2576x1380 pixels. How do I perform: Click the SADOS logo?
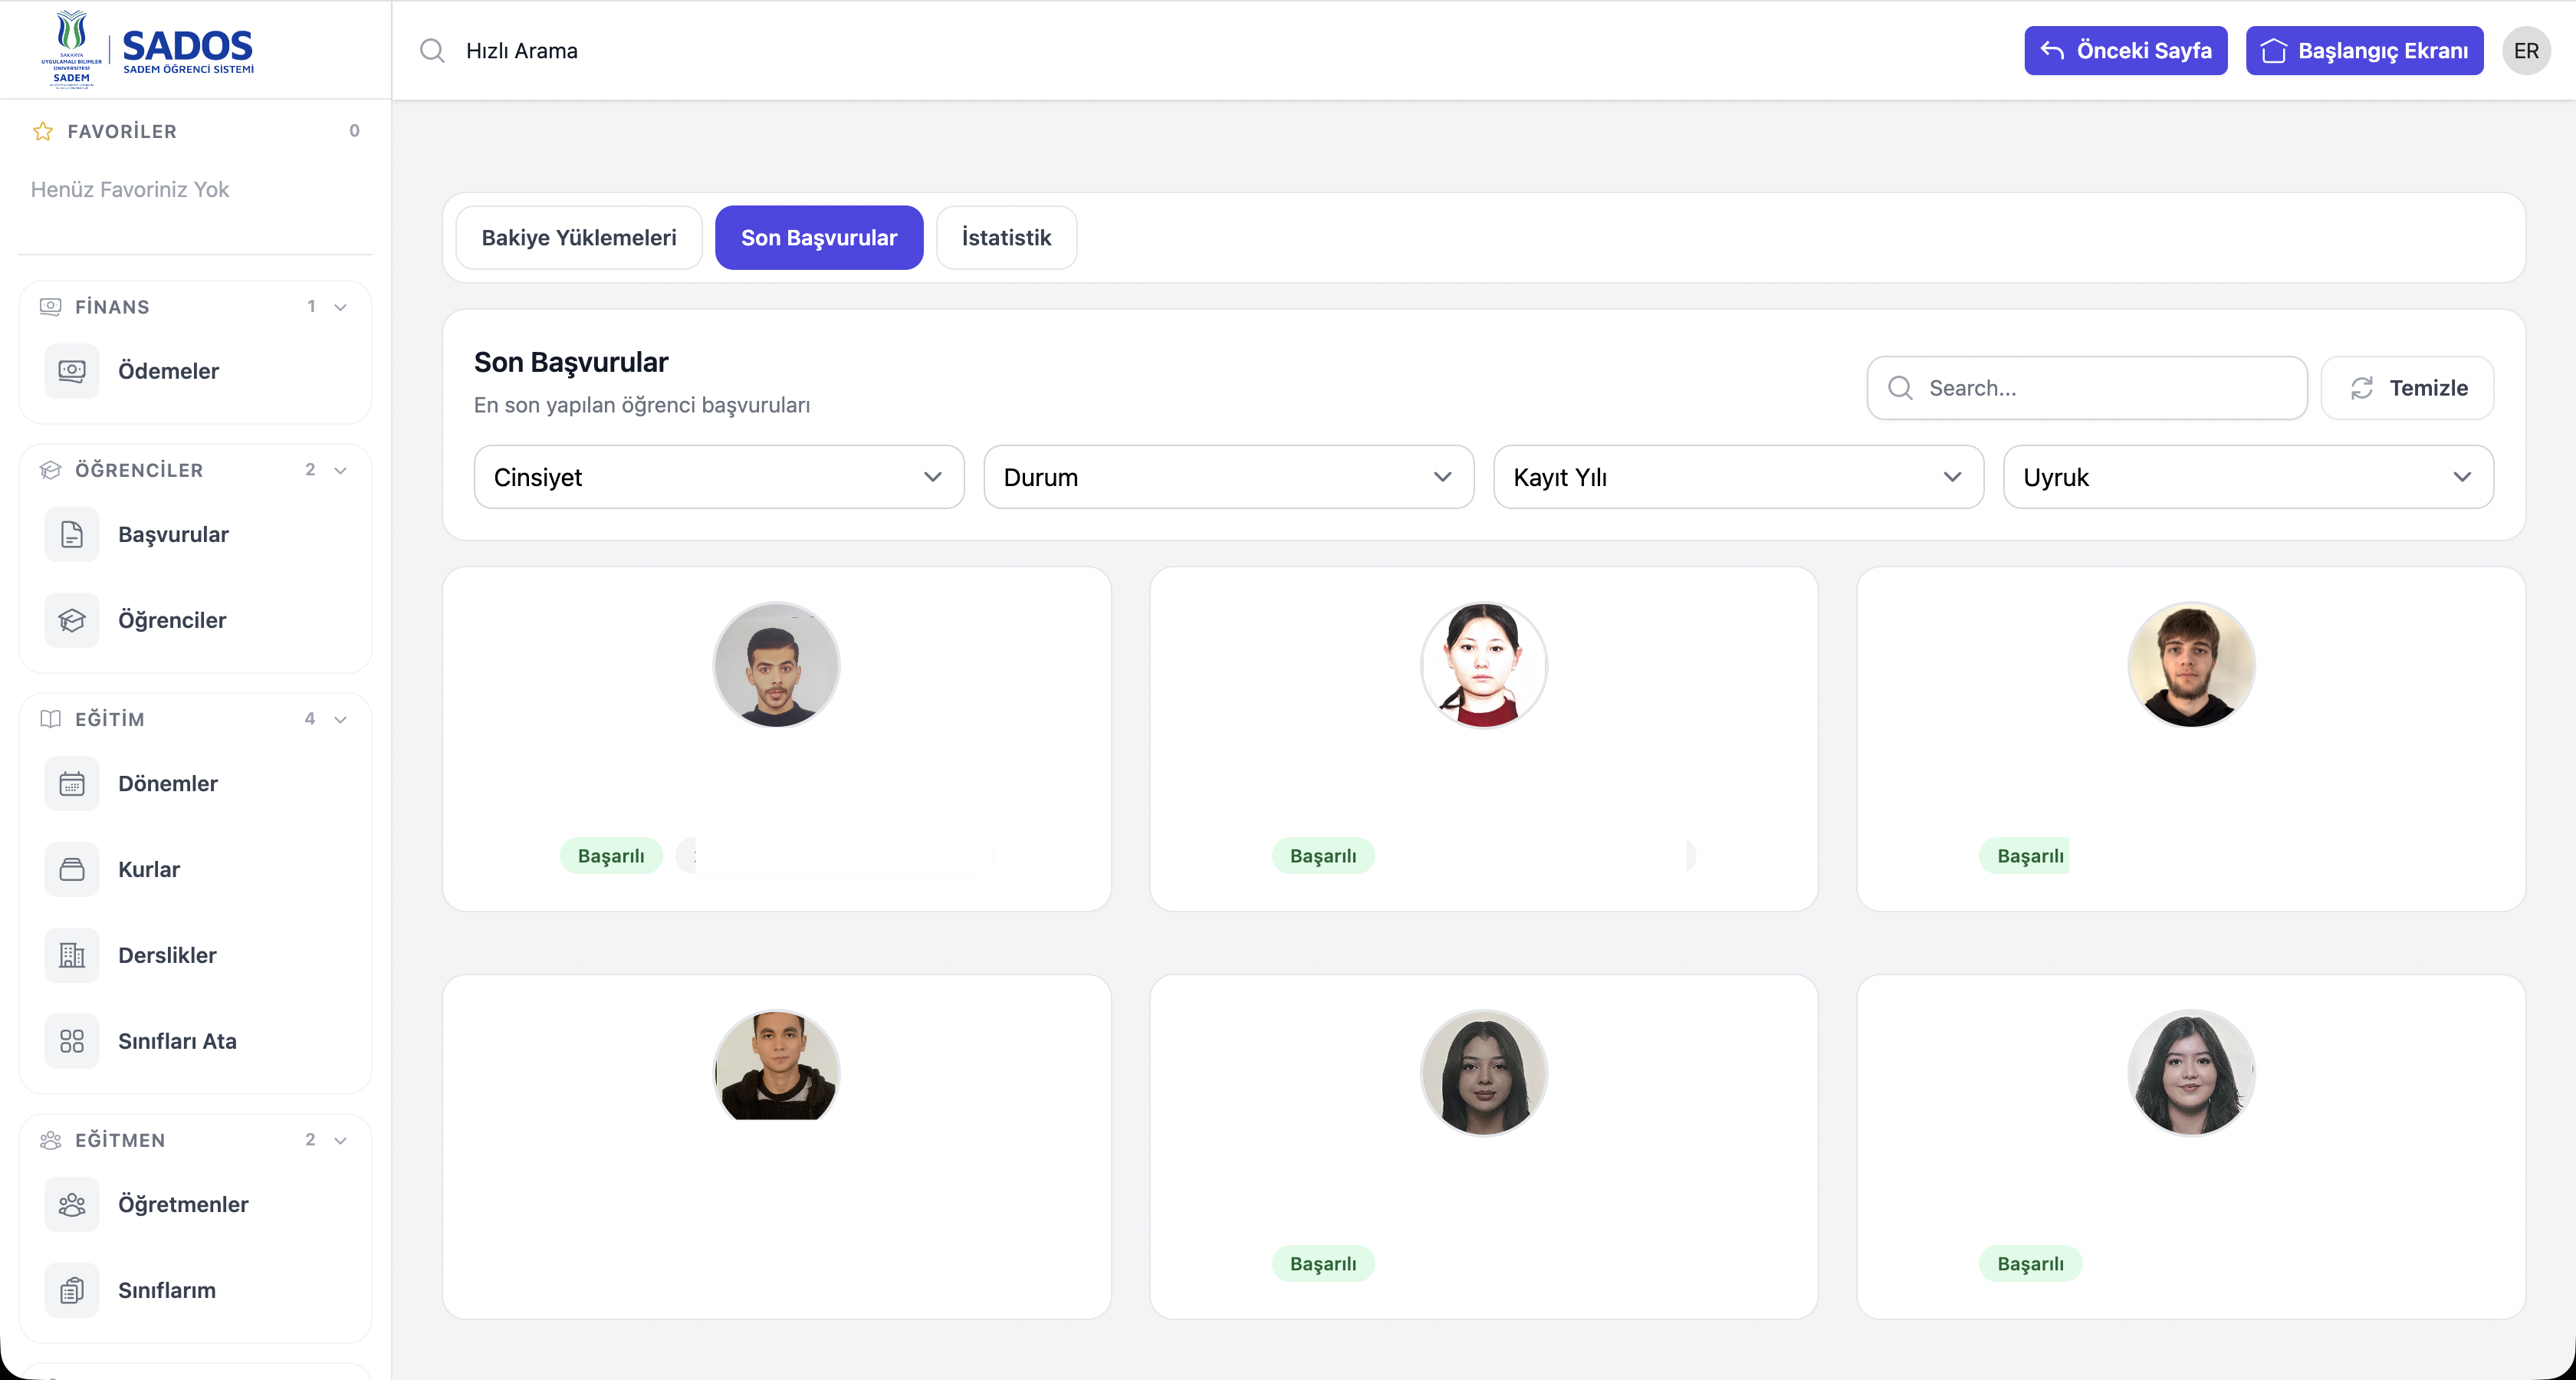148,50
